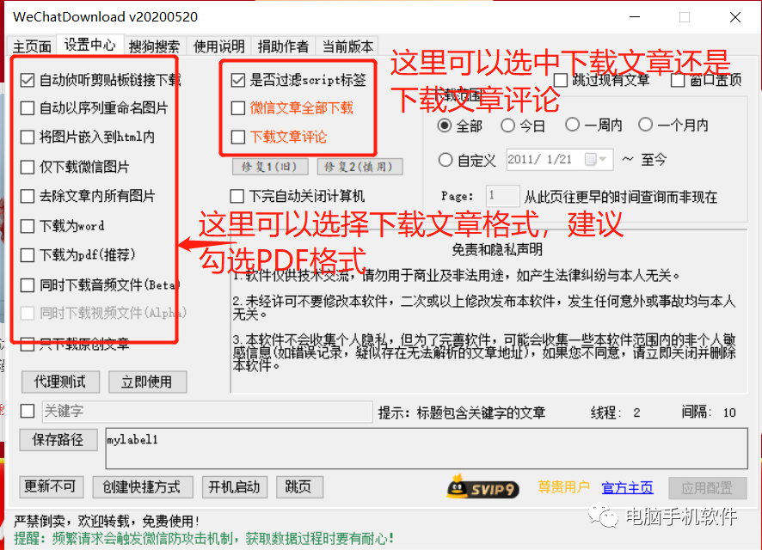Check 跳过现有文章 option

[x=561, y=80]
